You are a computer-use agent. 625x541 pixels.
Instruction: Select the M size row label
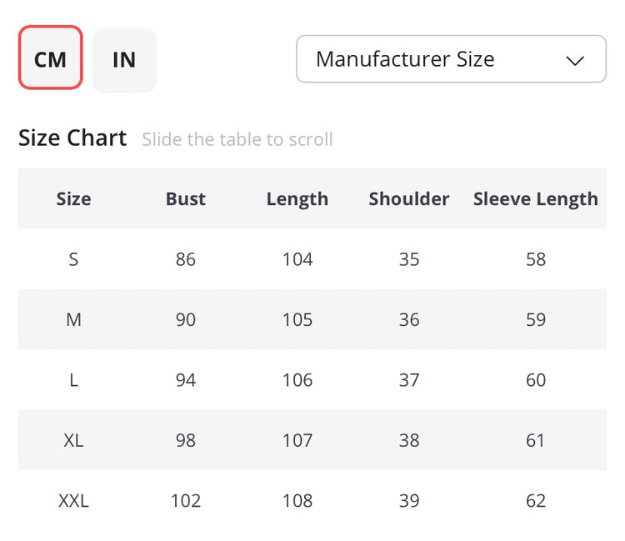coord(73,319)
